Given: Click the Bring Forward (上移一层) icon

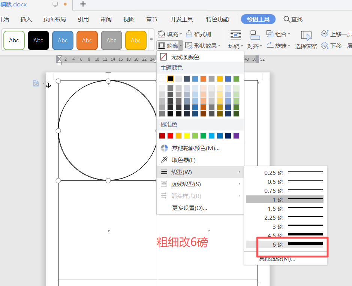Looking at the screenshot, I should (x=325, y=34).
